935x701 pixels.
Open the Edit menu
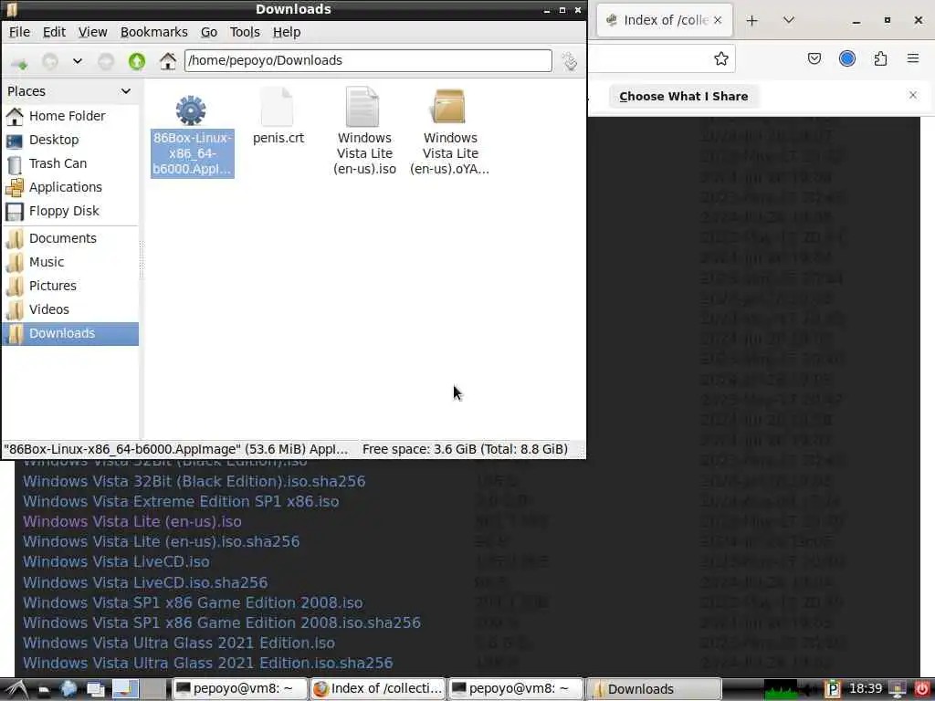pos(54,32)
